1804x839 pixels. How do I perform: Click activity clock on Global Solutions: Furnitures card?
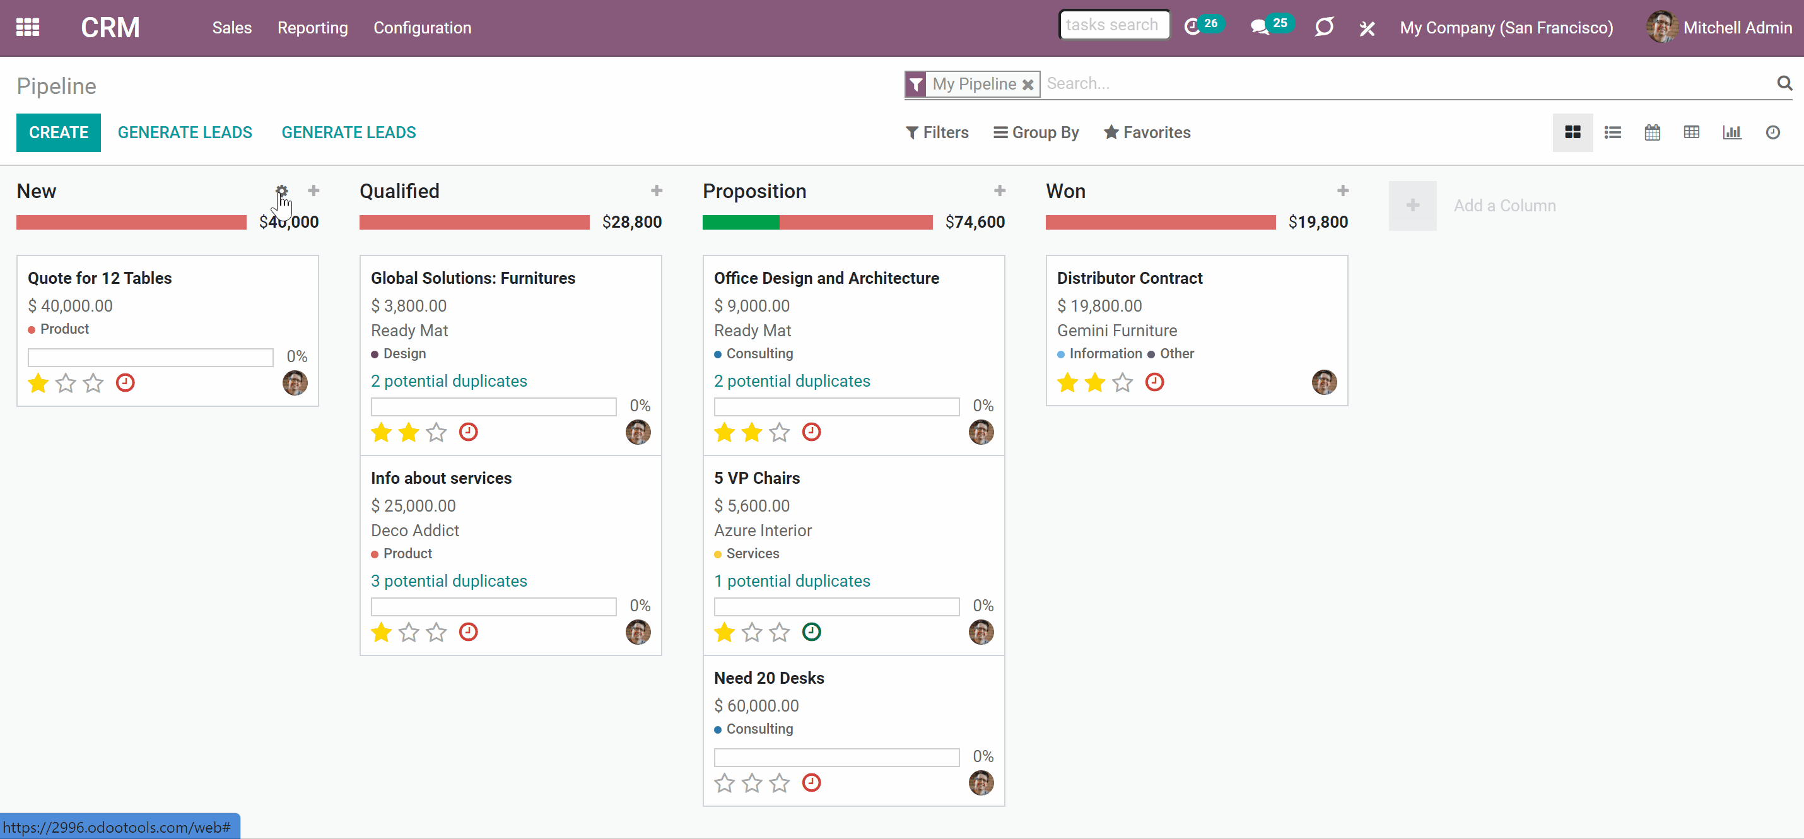[469, 431]
